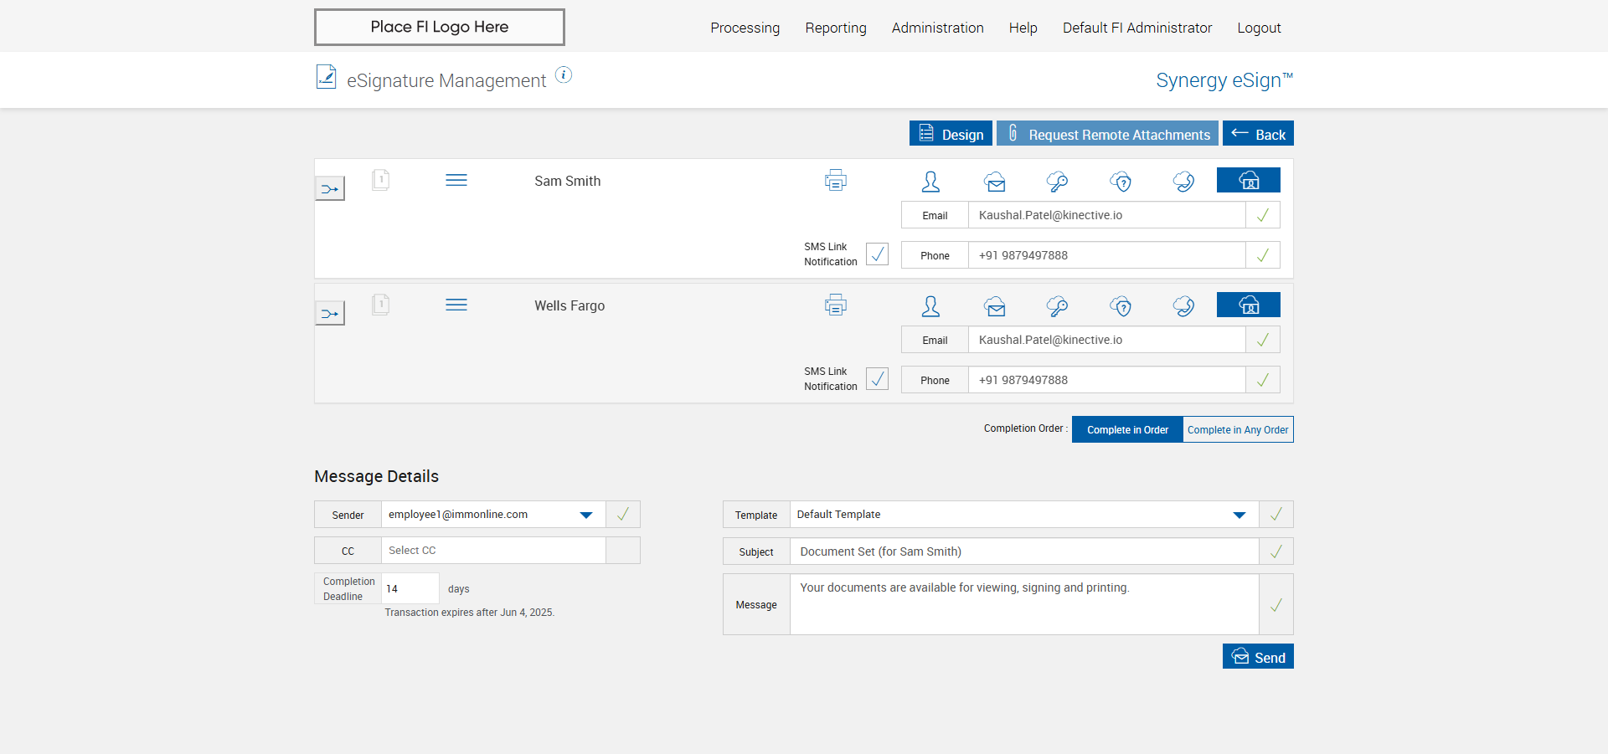
Task: Open the Select CC field
Action: (493, 551)
